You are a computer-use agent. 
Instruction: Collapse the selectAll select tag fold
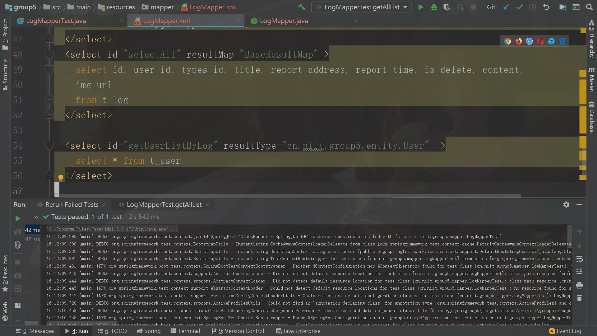[49, 54]
